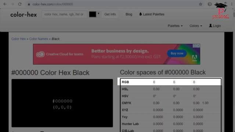Click the vertical page scrollbar thumb
This screenshot has width=235, height=132.
(x=234, y=14)
